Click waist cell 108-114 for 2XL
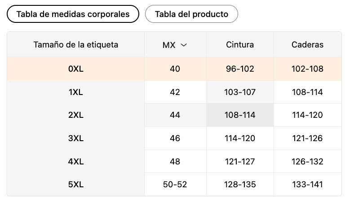Image resolution: width=354 pixels, height=207 pixels. (x=240, y=115)
